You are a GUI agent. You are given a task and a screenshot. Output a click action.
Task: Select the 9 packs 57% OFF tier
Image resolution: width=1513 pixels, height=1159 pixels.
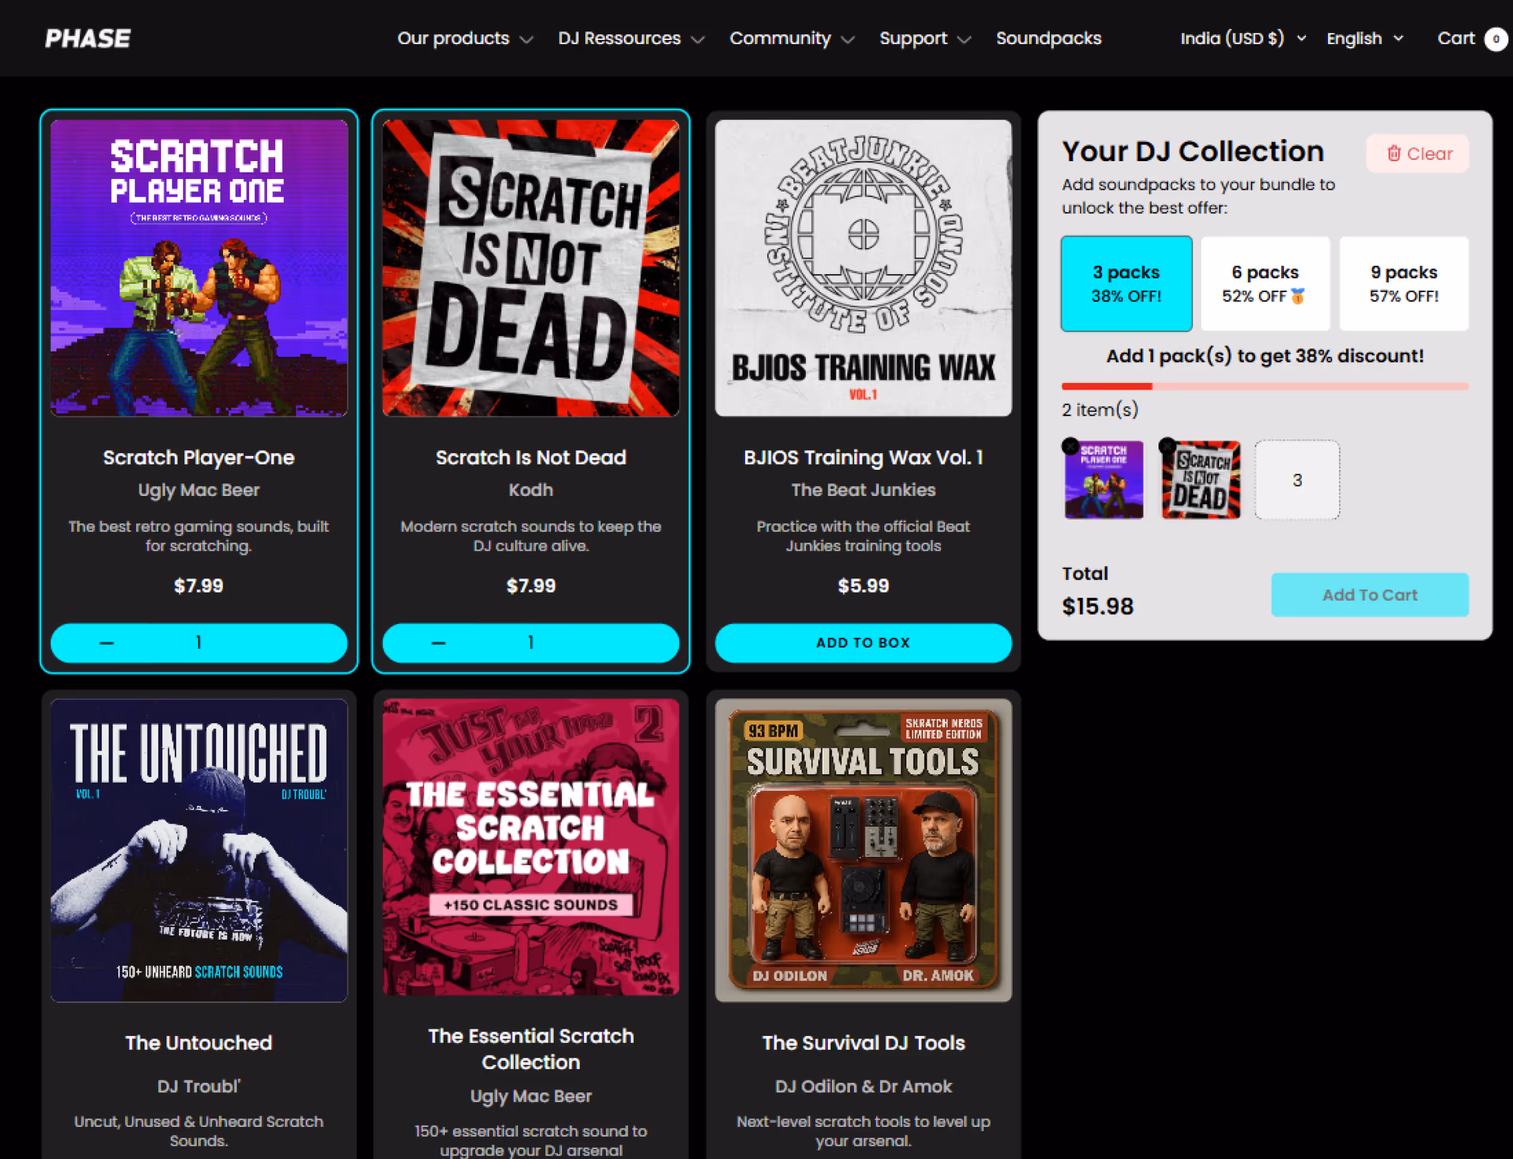click(1404, 284)
